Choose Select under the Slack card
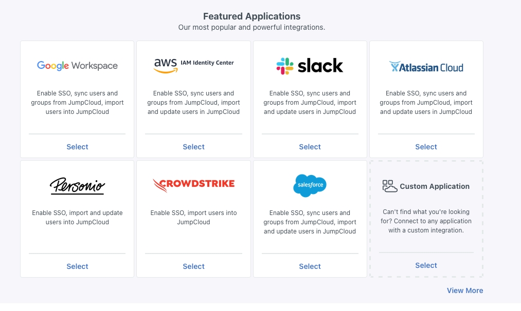Image resolution: width=521 pixels, height=311 pixels. coord(310,147)
